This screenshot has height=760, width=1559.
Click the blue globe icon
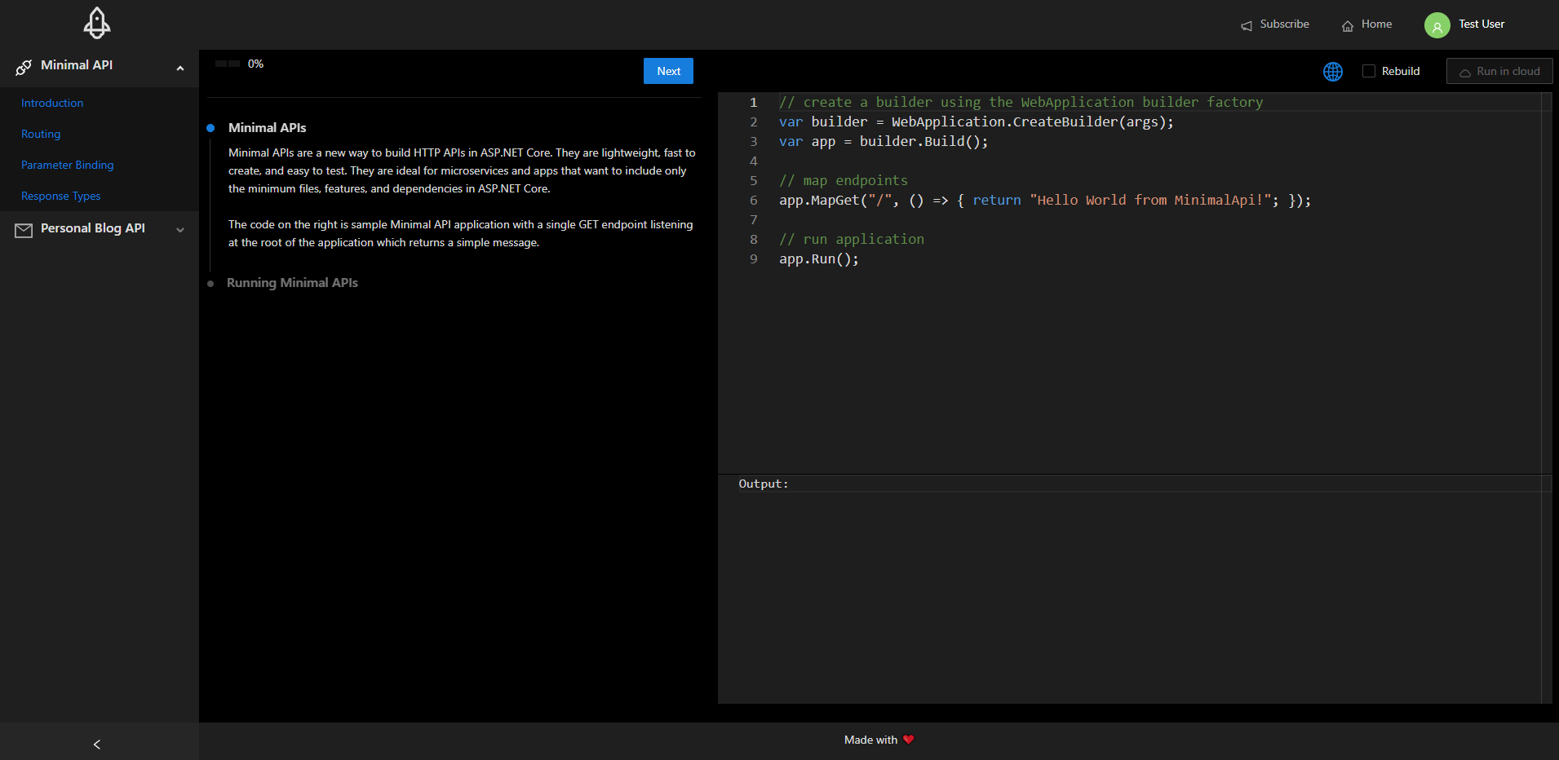[x=1333, y=72]
